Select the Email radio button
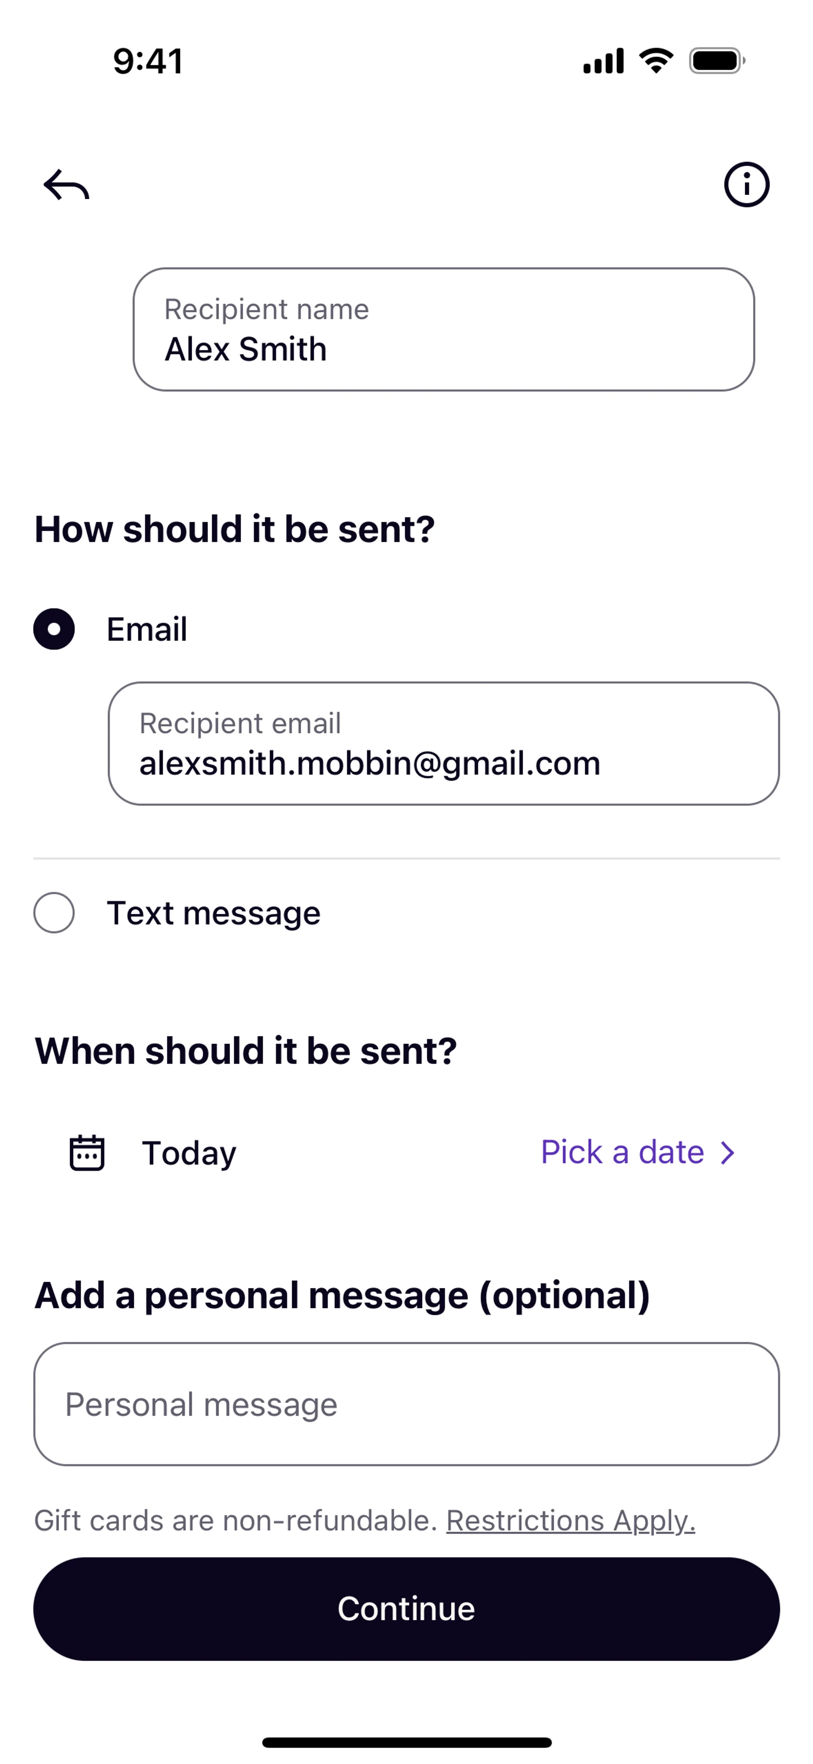This screenshot has height=1764, width=813. point(54,629)
